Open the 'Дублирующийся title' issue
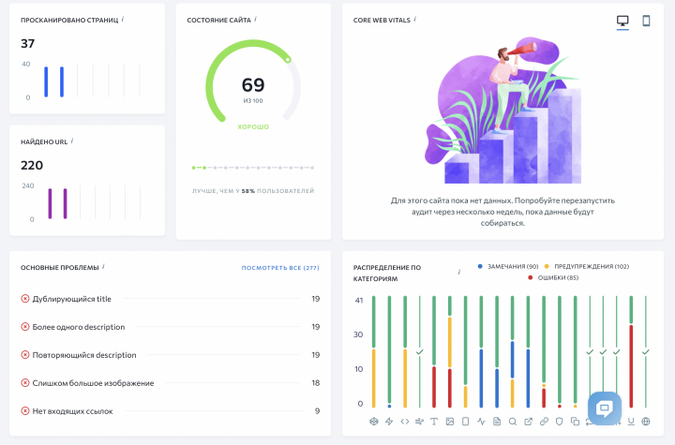The image size is (675, 445). tap(170, 299)
